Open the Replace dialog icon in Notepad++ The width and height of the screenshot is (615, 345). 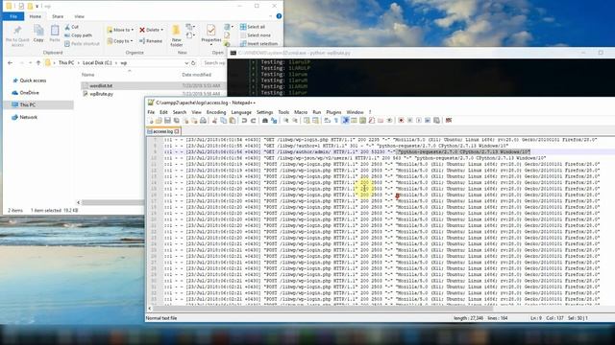click(274, 121)
